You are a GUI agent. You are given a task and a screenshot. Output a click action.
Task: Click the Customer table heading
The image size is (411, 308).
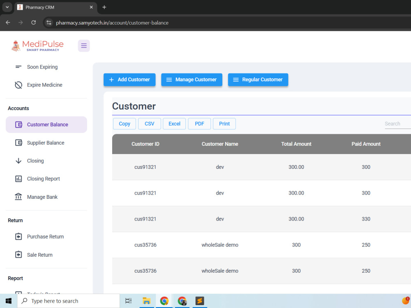(134, 106)
